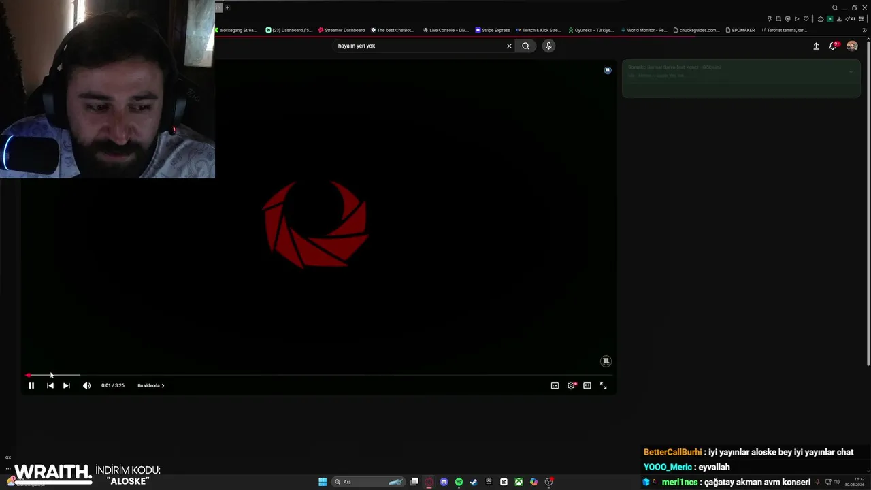Open the 'chucksguides.com' bookmark
The height and width of the screenshot is (490, 871).
point(696,30)
